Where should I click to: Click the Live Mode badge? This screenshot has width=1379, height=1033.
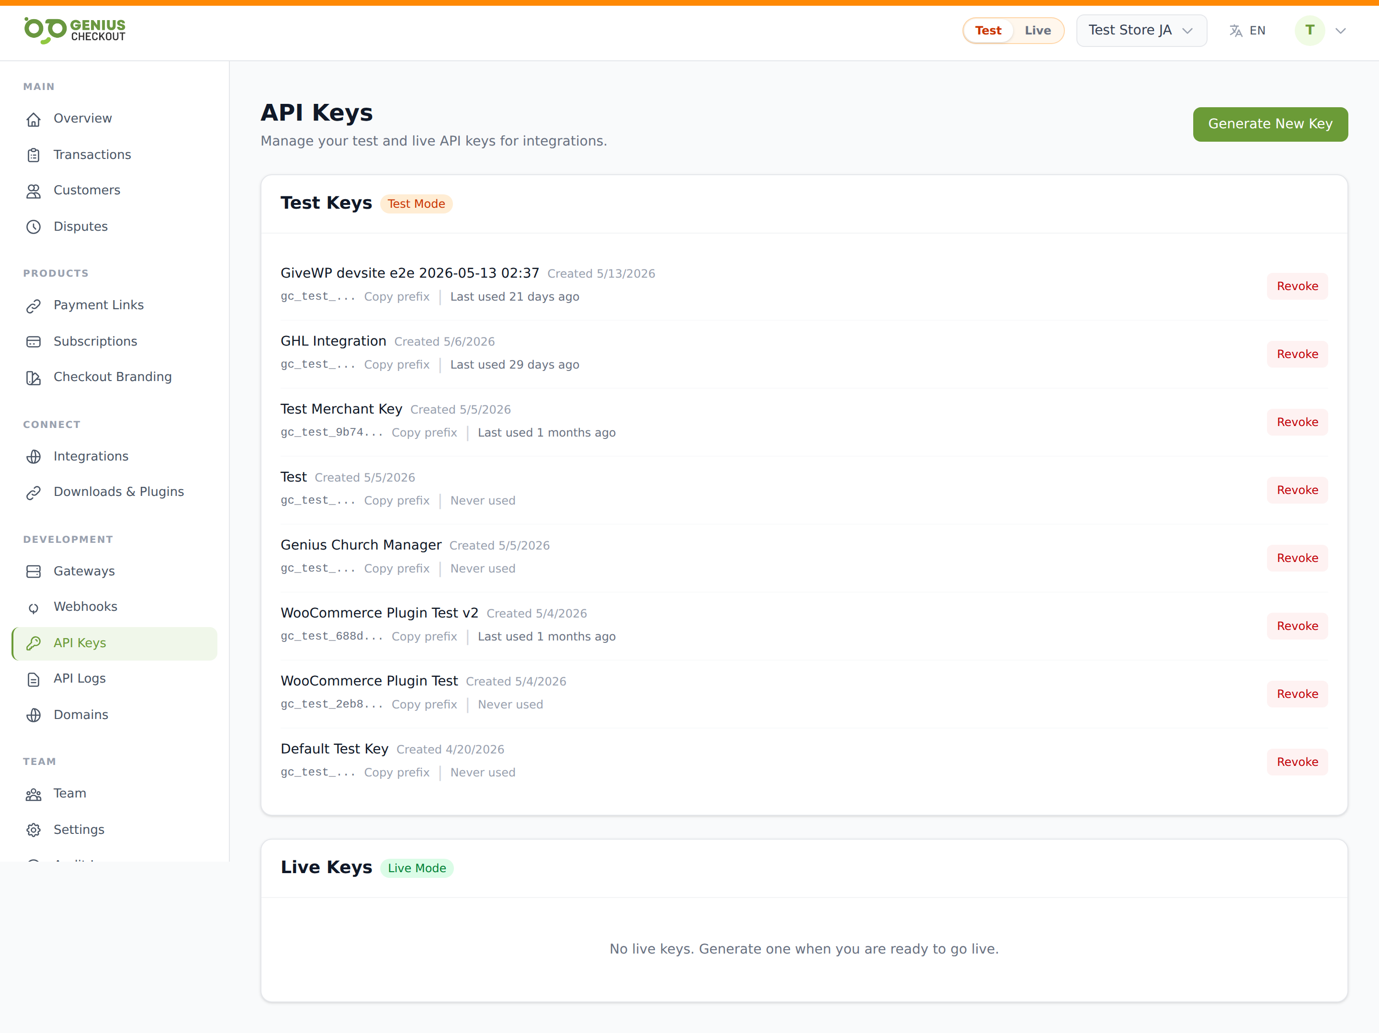click(417, 868)
